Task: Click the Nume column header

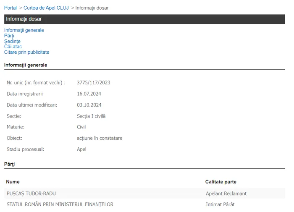Action: point(13,182)
